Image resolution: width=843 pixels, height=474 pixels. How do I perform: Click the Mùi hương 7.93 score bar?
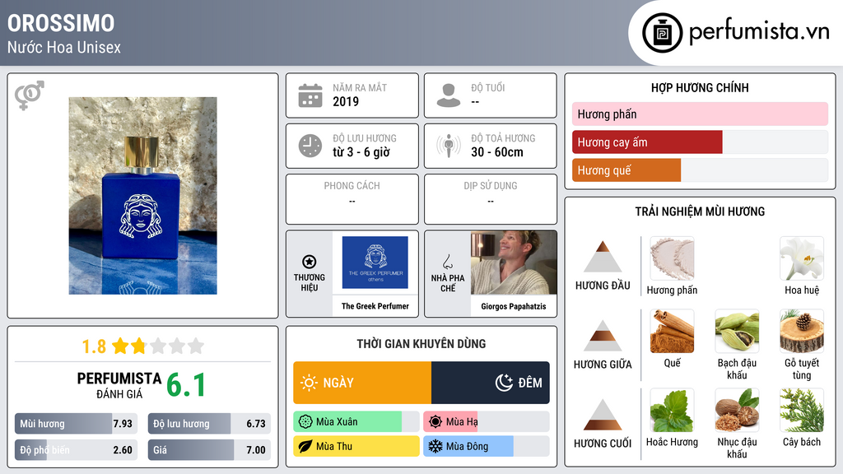[76, 424]
